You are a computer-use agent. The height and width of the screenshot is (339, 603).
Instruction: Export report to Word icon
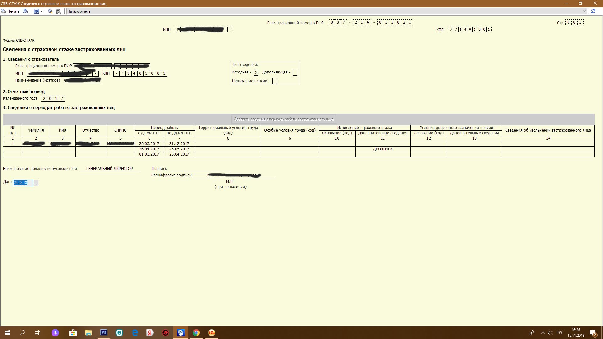click(x=36, y=11)
